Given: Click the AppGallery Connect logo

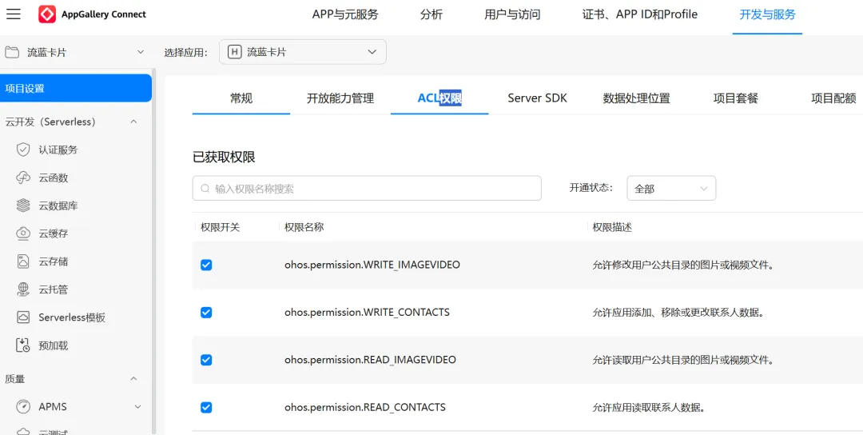Looking at the screenshot, I should [x=47, y=14].
